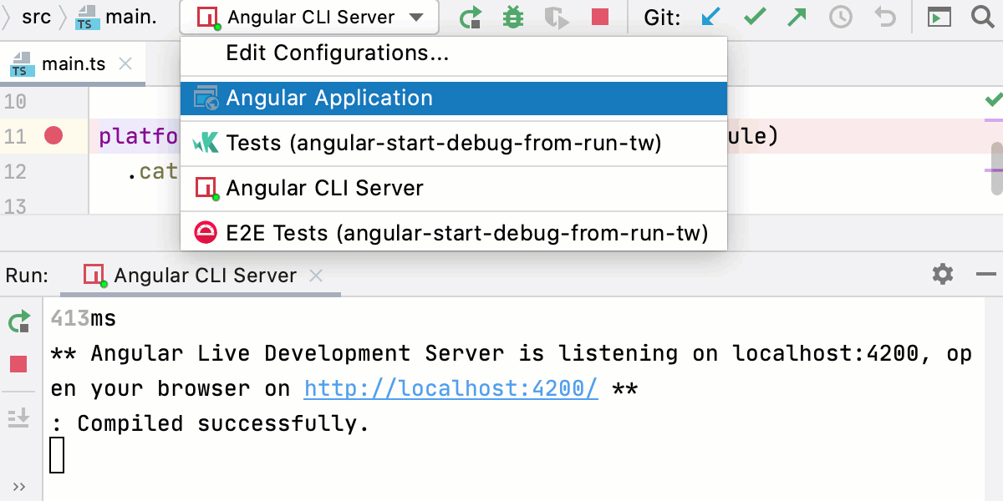Open Run tool window settings gear
This screenshot has height=501, width=1003.
[x=943, y=274]
